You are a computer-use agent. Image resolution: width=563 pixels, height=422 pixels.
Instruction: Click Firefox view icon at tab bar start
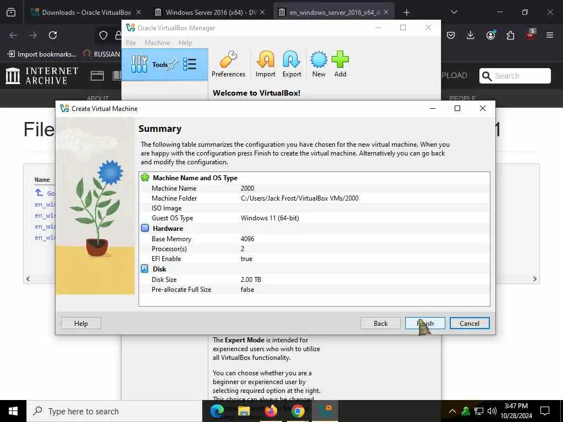pos(11,13)
